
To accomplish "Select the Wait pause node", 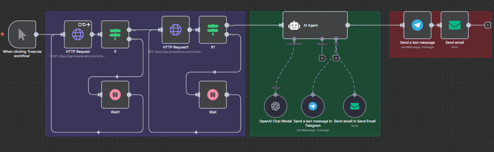I will click(x=213, y=94).
